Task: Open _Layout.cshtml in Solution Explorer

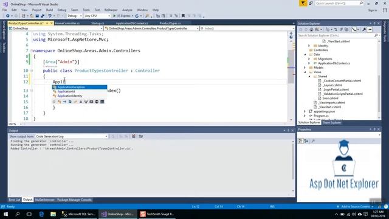Action: [x=332, y=85]
